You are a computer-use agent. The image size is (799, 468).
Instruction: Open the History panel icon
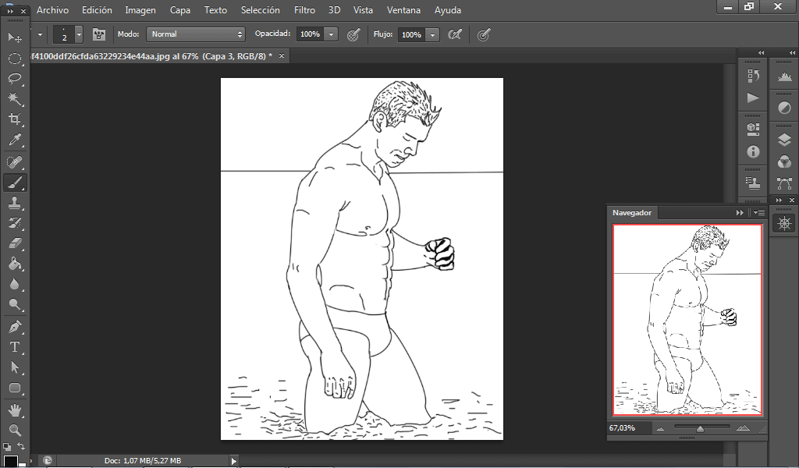[x=753, y=76]
